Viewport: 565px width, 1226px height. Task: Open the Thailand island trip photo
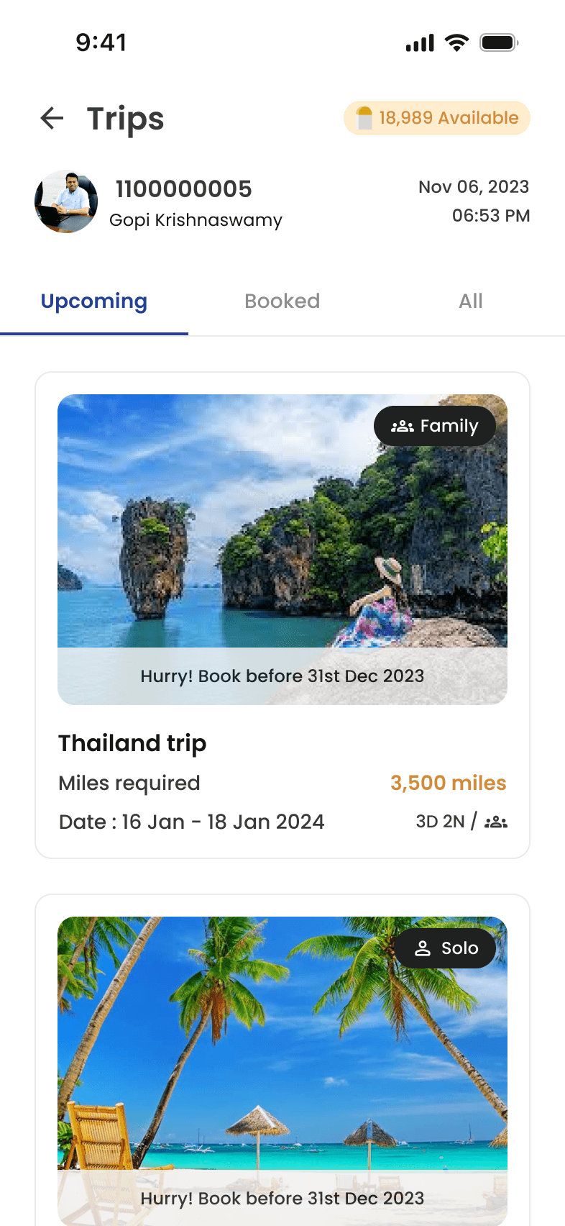coord(282,549)
